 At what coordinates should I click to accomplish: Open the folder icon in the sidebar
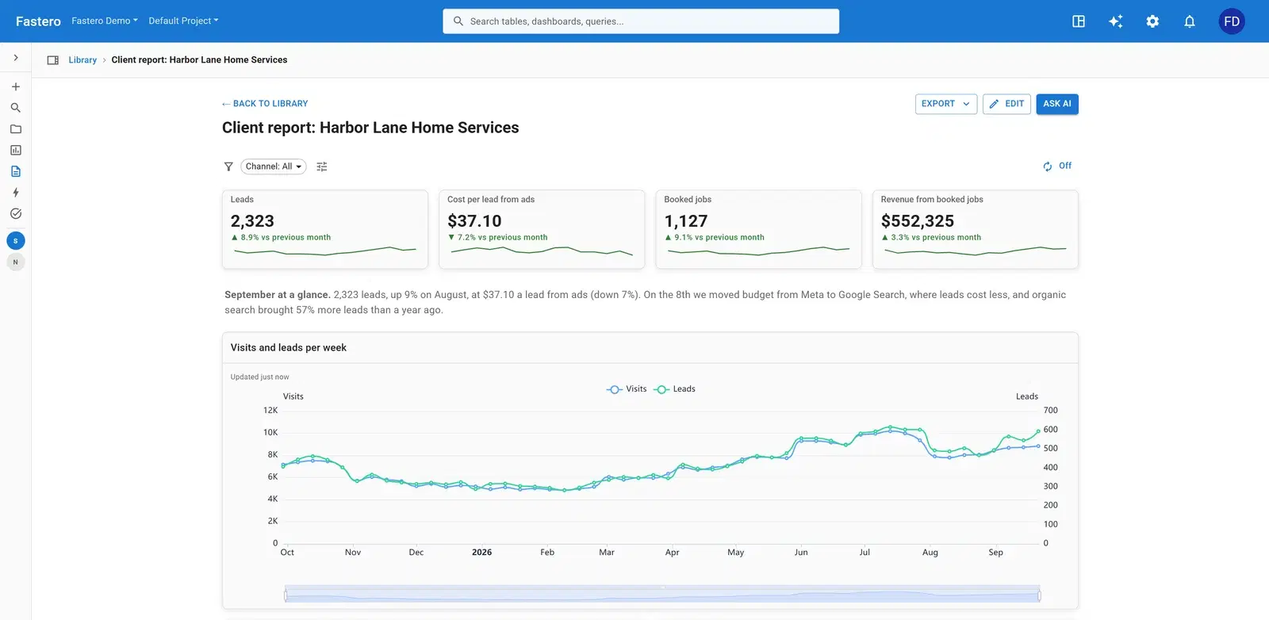[15, 129]
